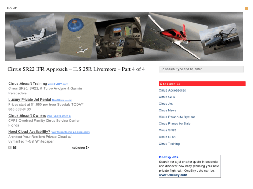Click the AdChoices label
Screen dimensions: 253x189
click(79, 148)
